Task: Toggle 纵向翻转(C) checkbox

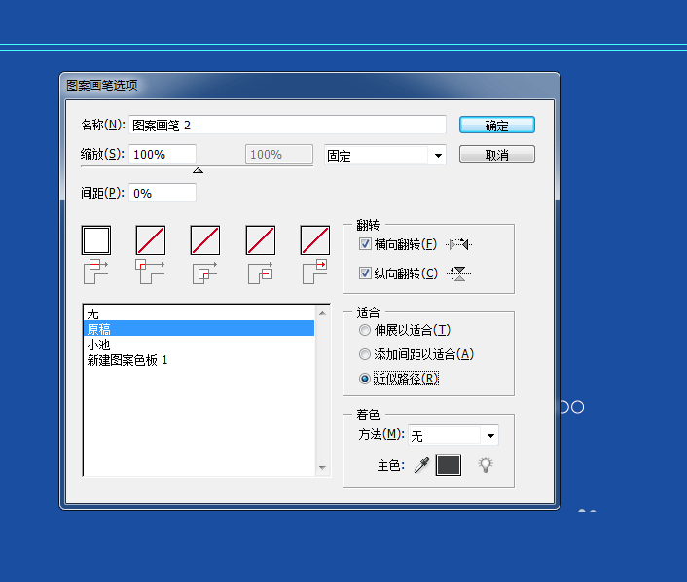Action: (365, 273)
